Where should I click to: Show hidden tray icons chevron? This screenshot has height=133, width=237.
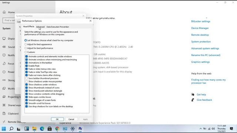pos(201,129)
